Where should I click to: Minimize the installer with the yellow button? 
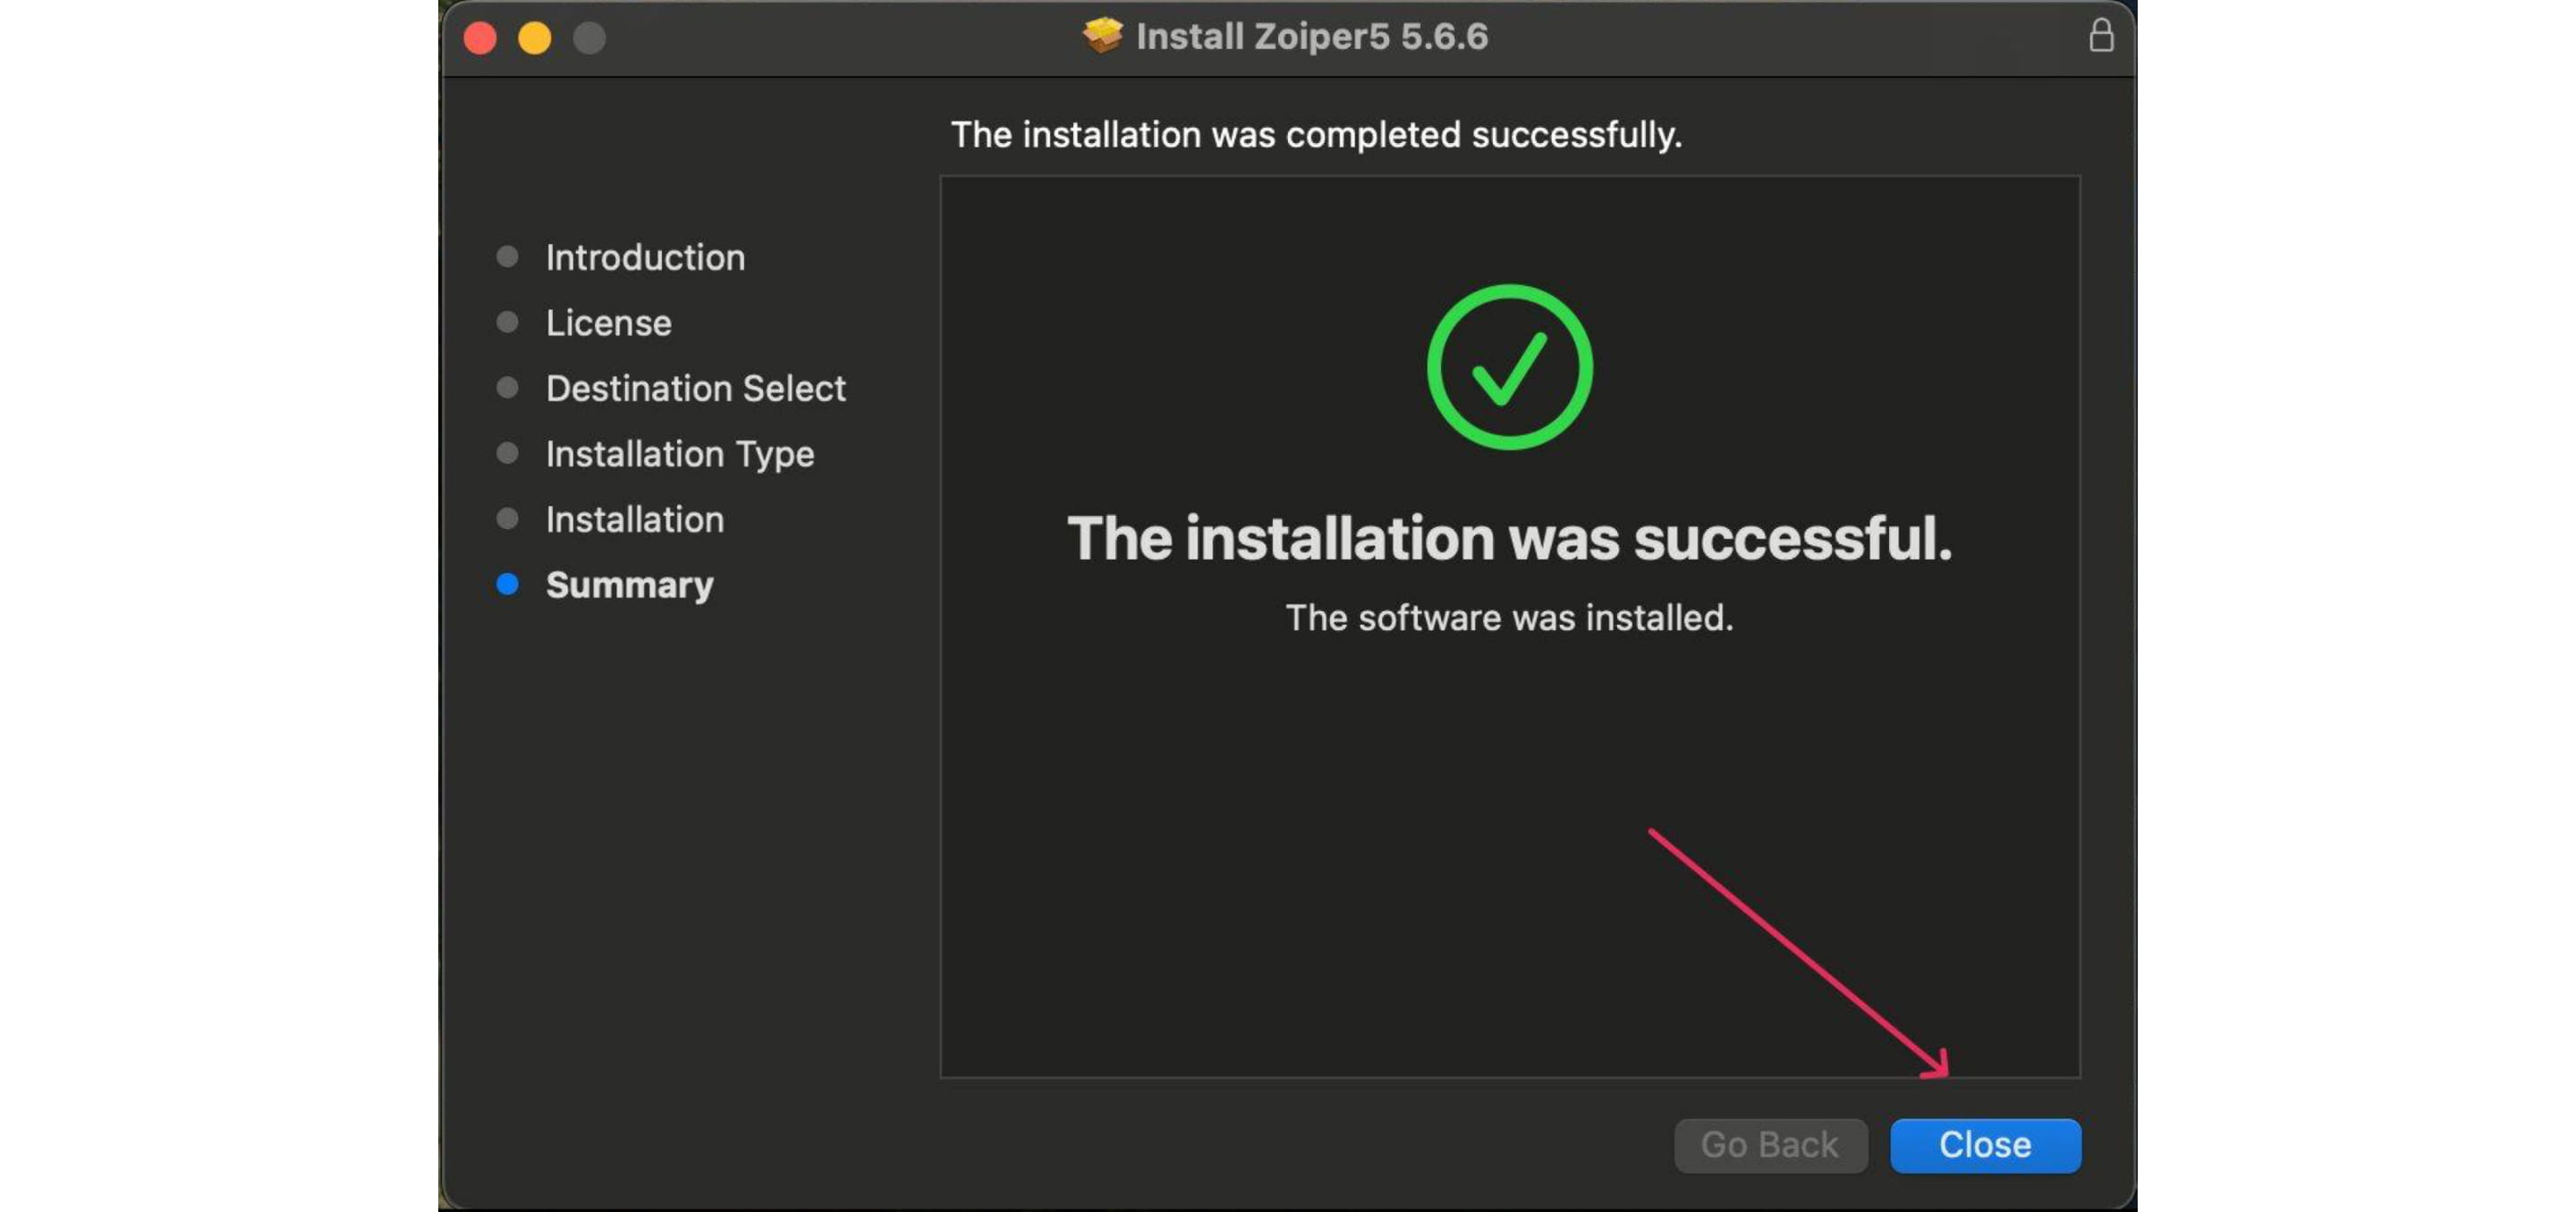[535, 38]
